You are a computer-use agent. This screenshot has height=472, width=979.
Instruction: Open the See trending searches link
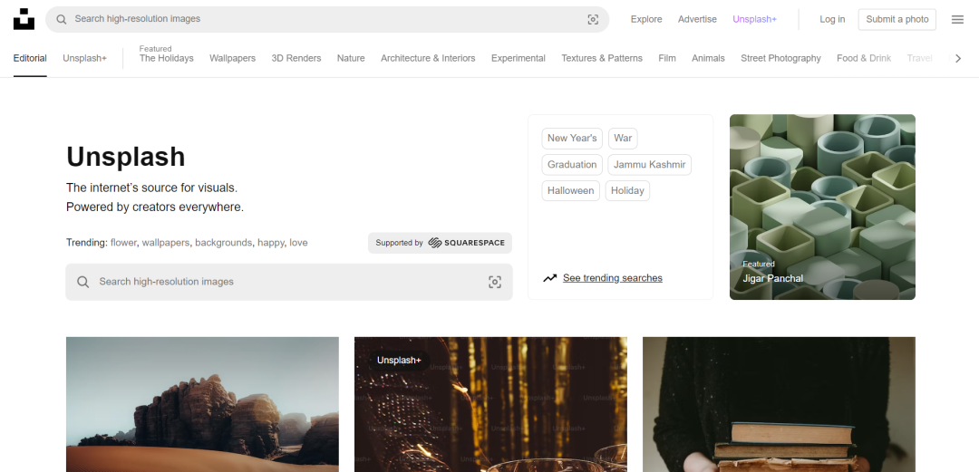[612, 278]
